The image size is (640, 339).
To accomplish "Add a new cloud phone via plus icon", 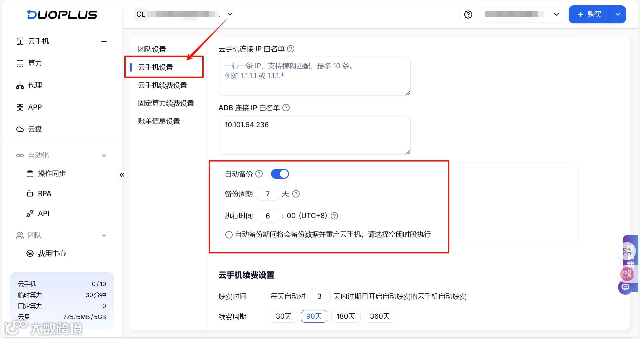I will coord(104,41).
